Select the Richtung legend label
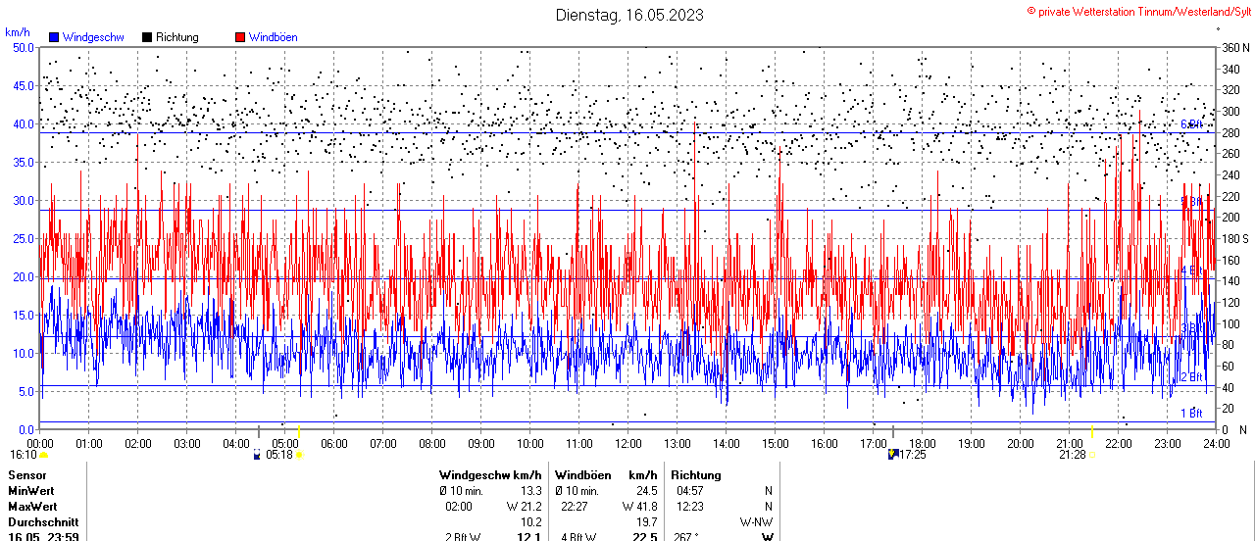The image size is (1255, 541). 177,37
